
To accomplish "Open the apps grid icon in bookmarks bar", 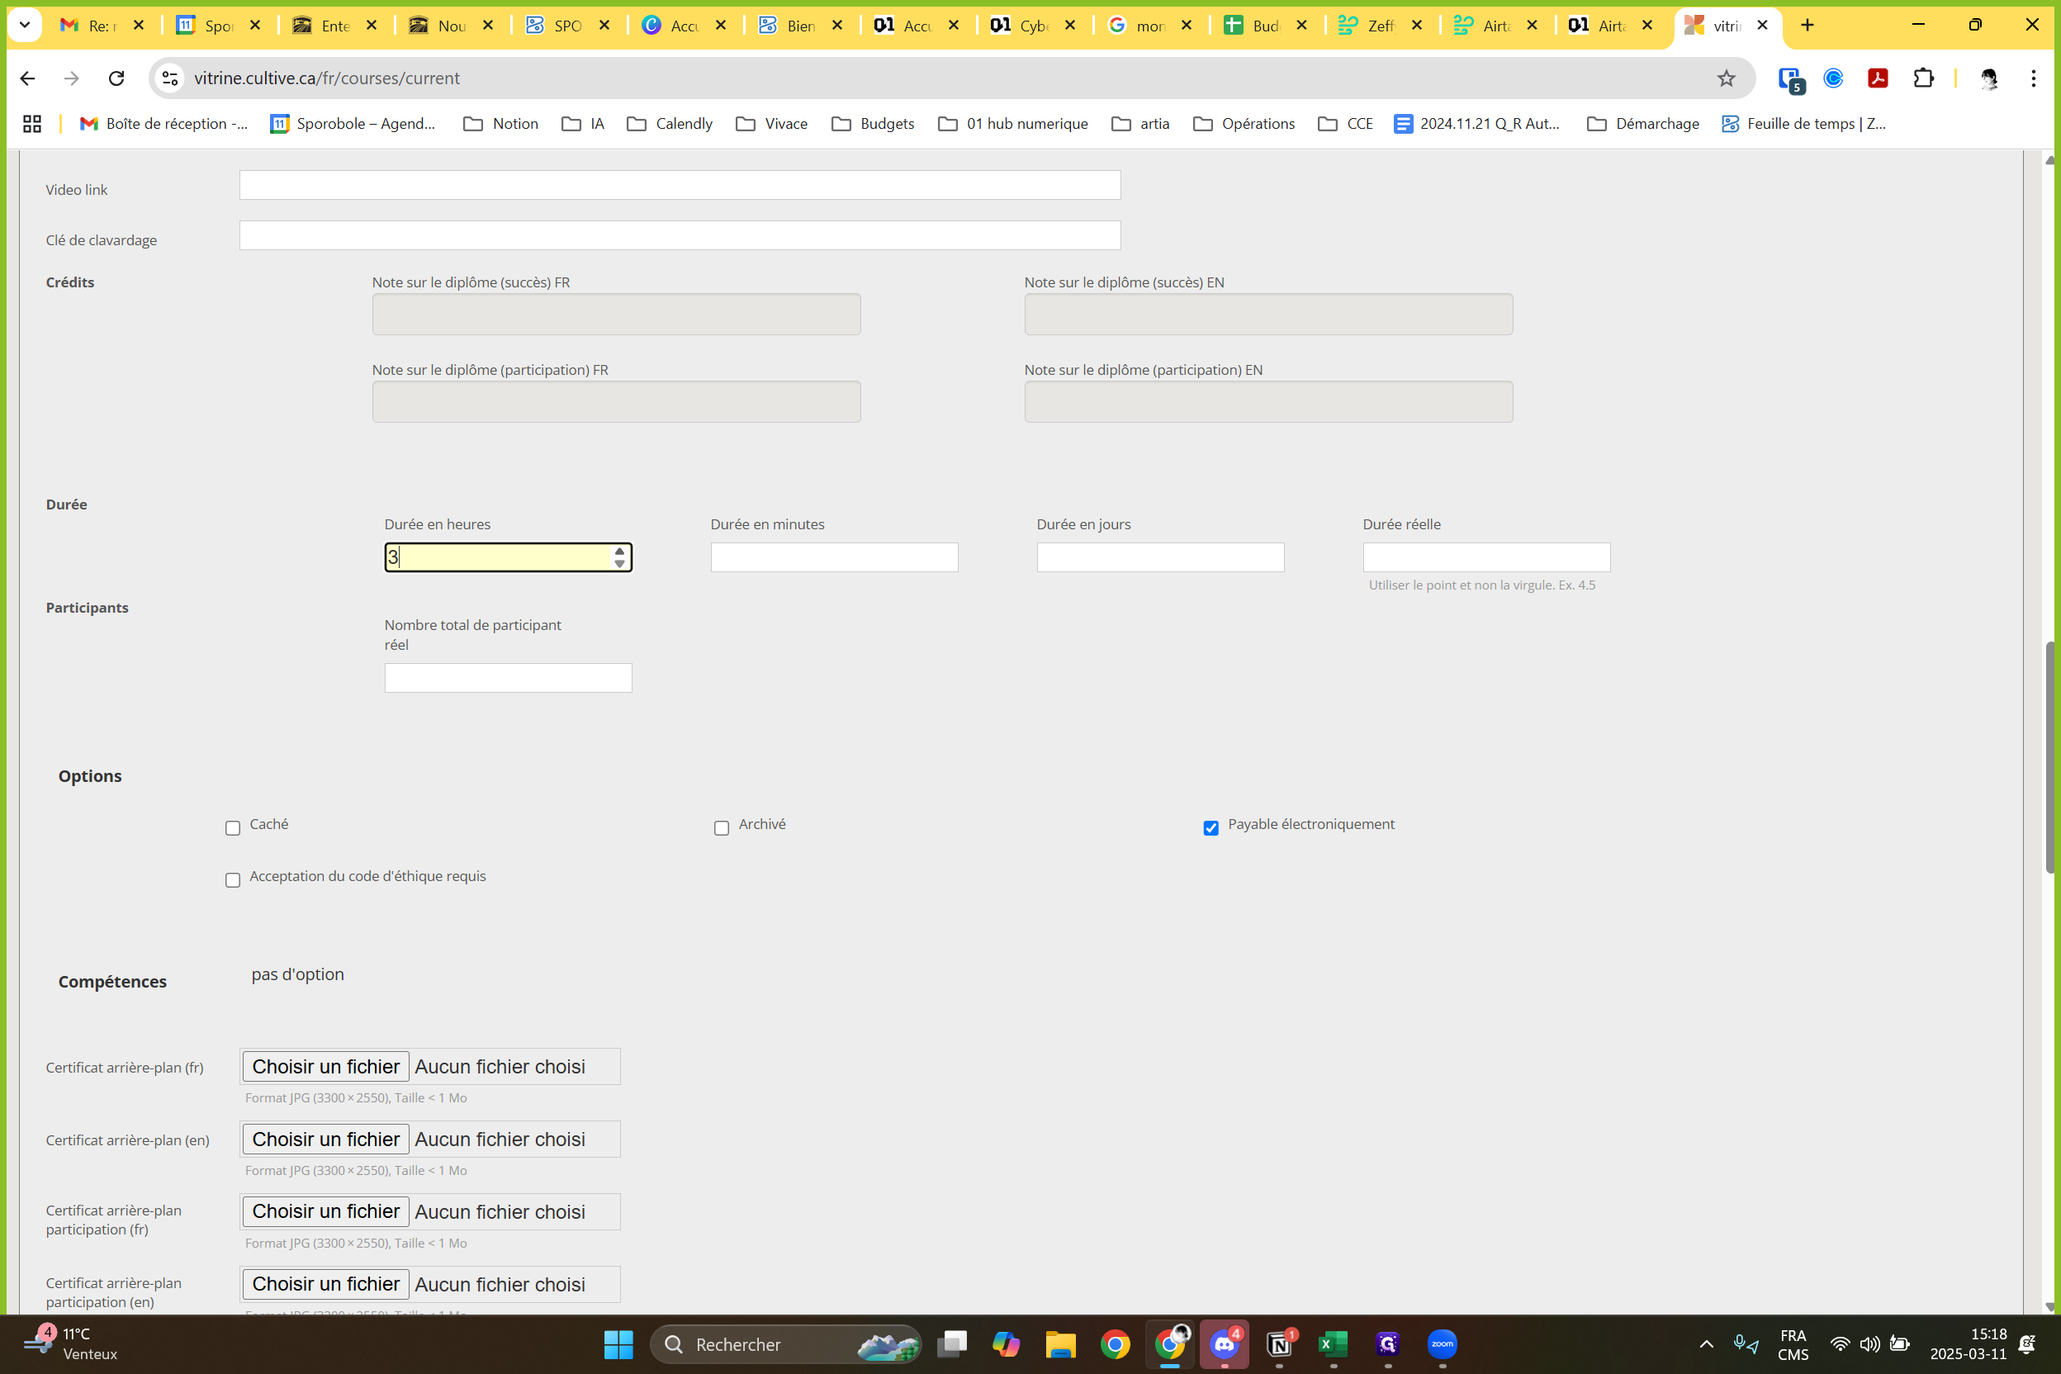I will [x=32, y=124].
